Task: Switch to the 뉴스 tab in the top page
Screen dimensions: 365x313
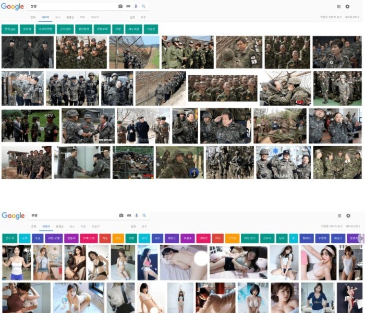Action: [58, 17]
